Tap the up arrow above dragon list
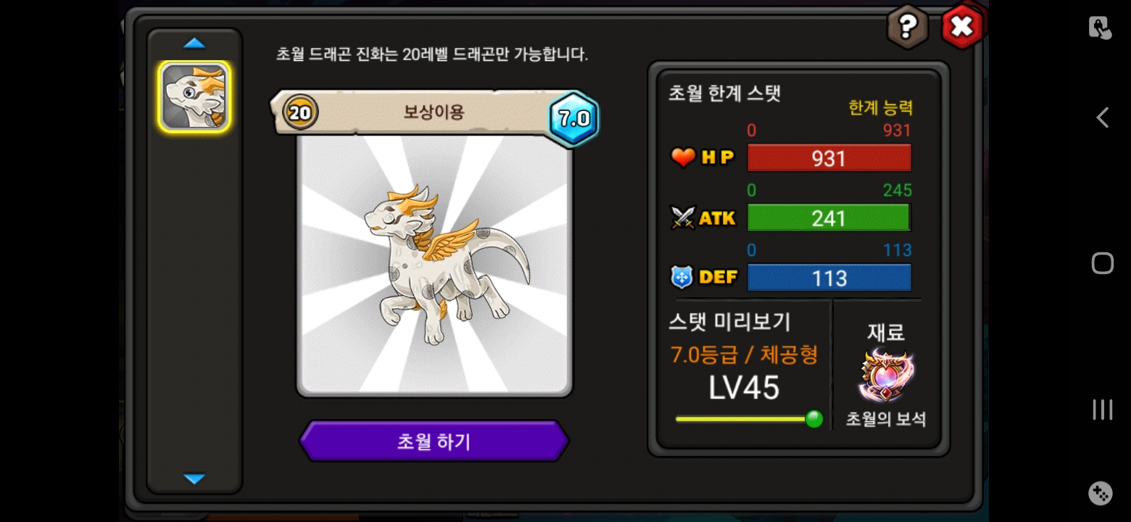This screenshot has width=1131, height=522. coord(194,43)
